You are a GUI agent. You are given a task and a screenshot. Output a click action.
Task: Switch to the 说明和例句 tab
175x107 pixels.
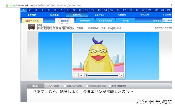click(85, 21)
